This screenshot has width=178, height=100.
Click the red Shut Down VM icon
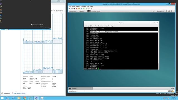tap(76, 9)
